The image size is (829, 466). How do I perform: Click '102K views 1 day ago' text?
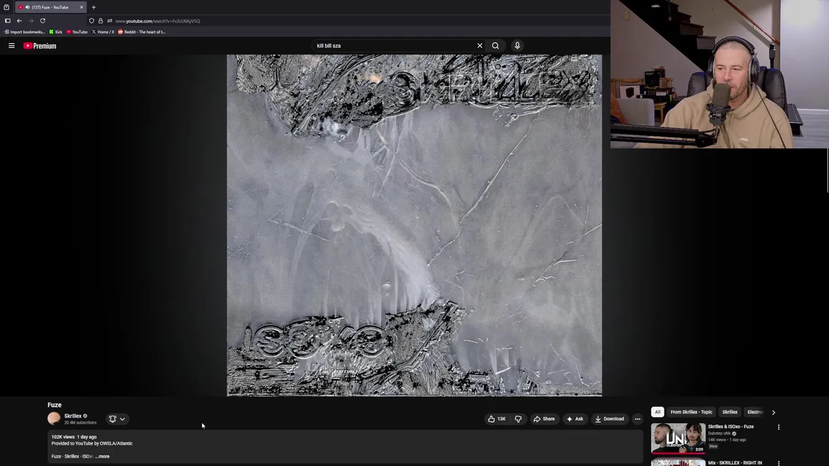74,437
